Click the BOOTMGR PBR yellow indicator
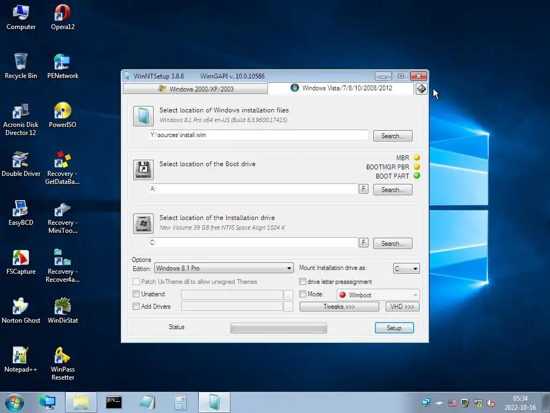Image resolution: width=550 pixels, height=413 pixels. (417, 167)
